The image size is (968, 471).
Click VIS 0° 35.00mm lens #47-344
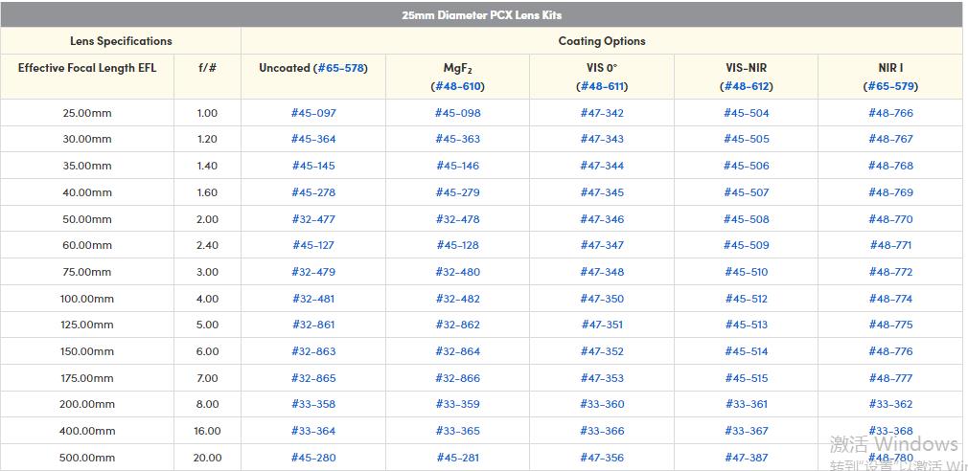coord(602,166)
